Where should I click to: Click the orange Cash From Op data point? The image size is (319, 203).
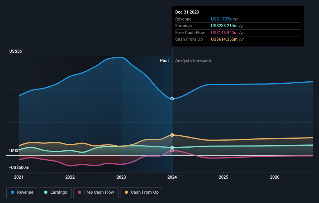click(x=172, y=135)
